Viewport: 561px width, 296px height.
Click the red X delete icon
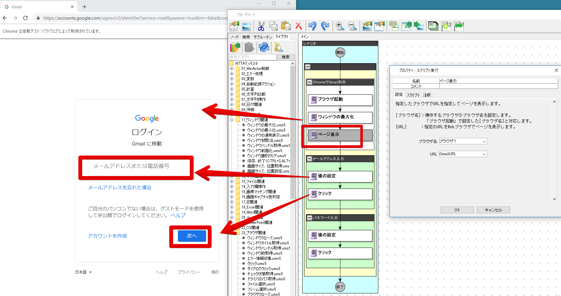tap(299, 26)
